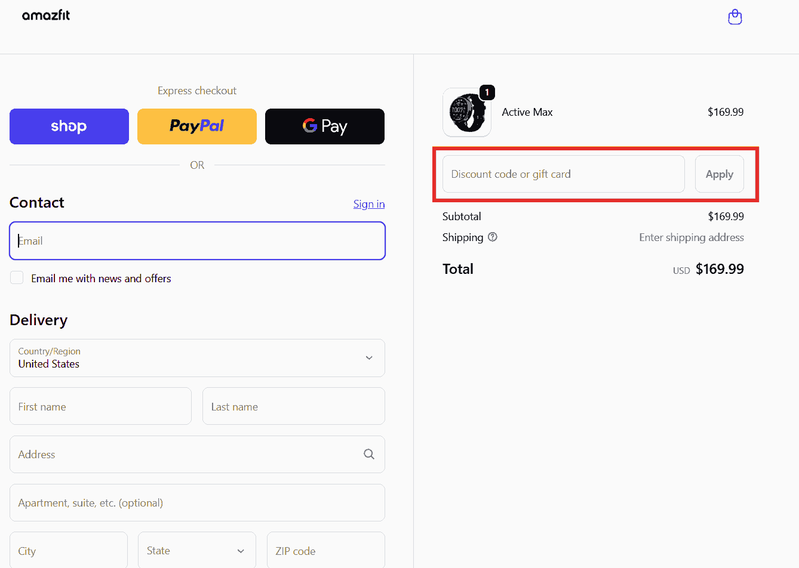799x568 pixels.
Task: Choose PayPal express checkout
Action: coord(197,126)
